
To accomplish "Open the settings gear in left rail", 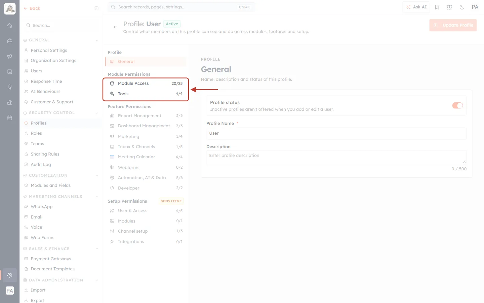I will click(x=10, y=275).
